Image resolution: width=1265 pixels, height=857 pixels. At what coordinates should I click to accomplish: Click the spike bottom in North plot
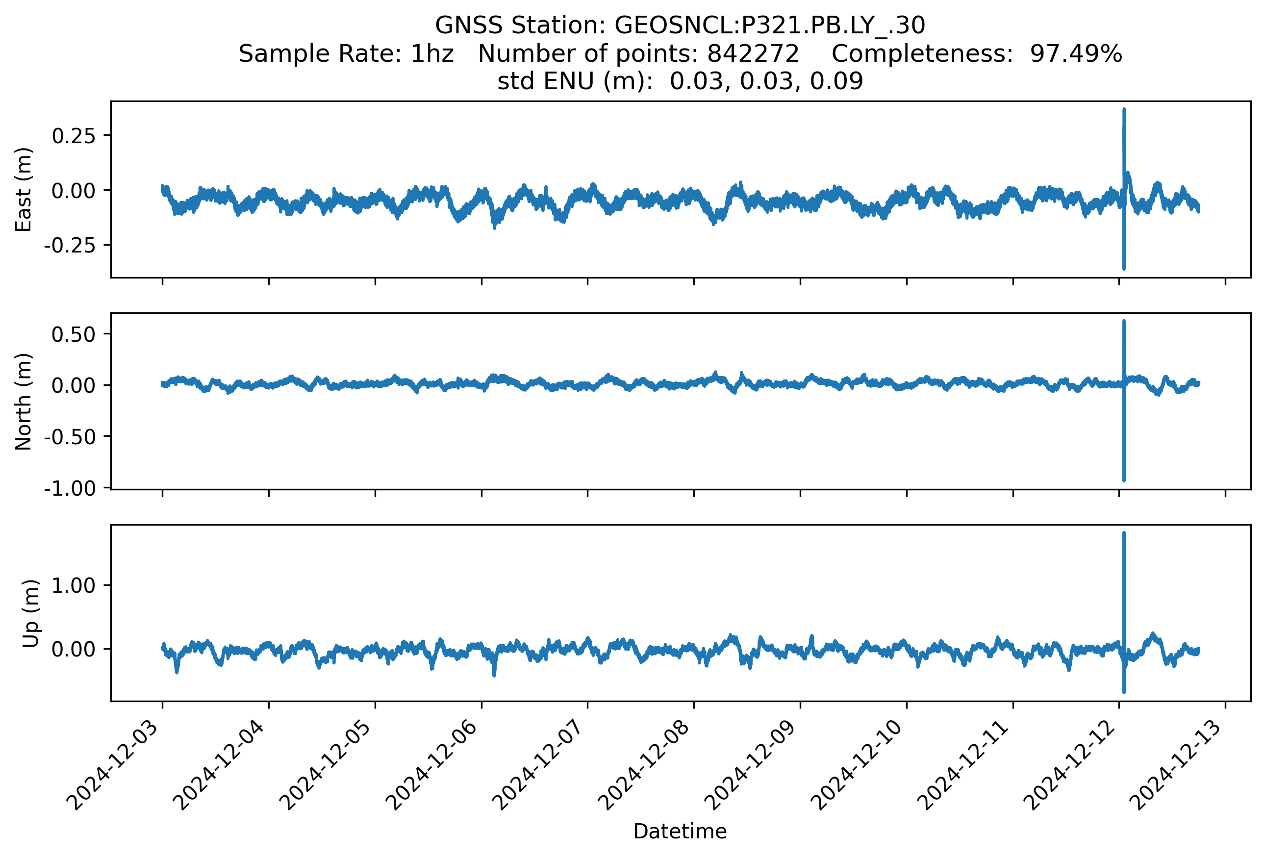click(1124, 479)
